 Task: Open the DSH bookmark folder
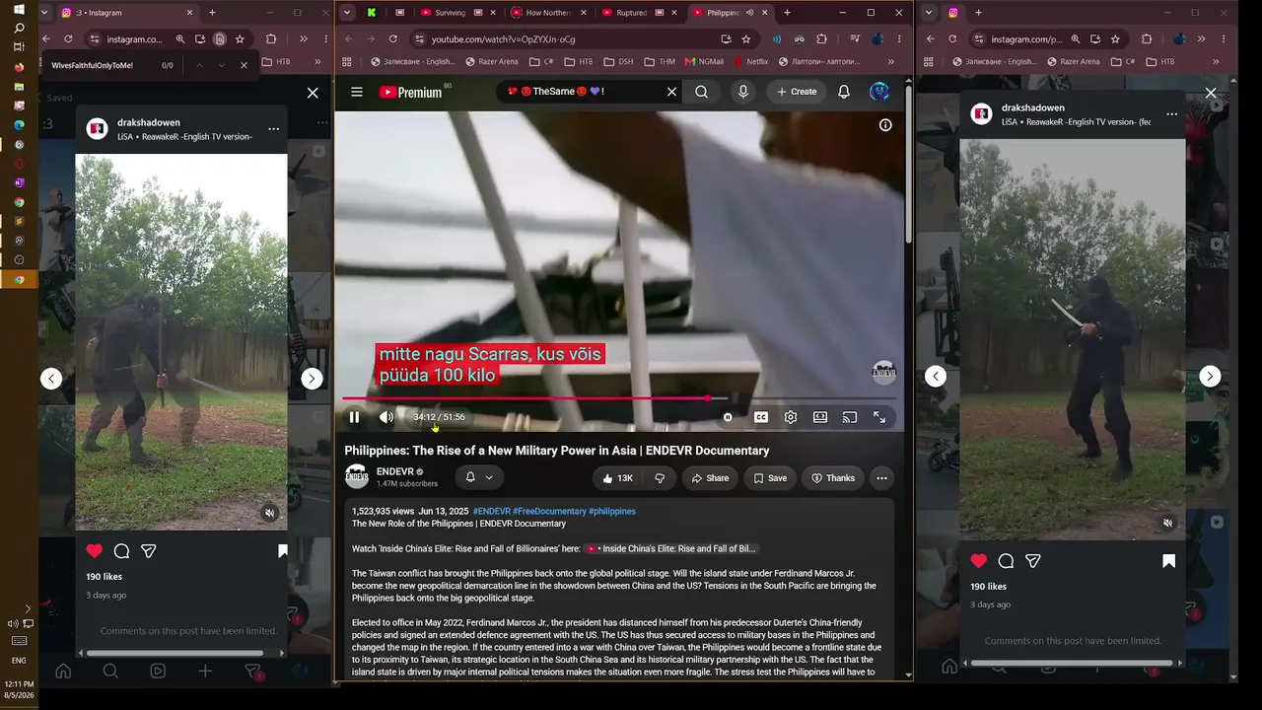[620, 61]
